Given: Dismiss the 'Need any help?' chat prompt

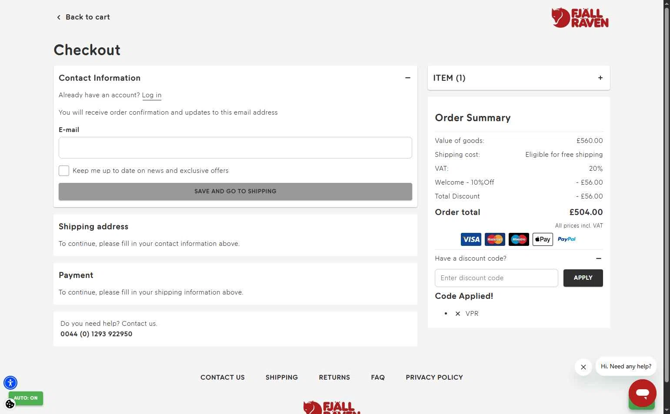Looking at the screenshot, I should tap(583, 367).
